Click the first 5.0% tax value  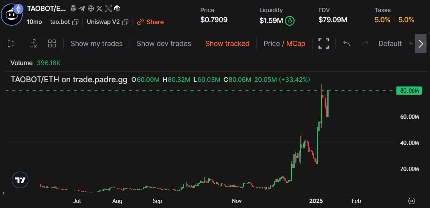(x=382, y=20)
